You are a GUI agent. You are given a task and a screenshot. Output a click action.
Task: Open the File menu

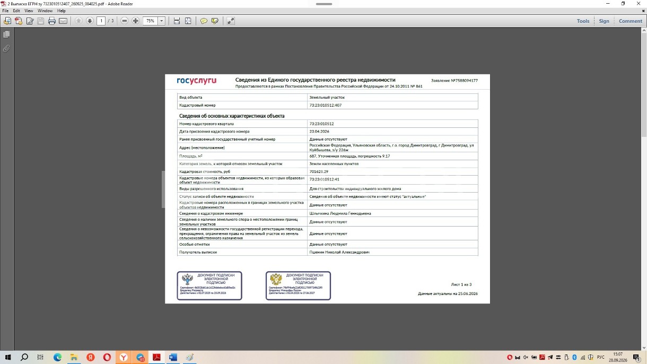coord(6,11)
